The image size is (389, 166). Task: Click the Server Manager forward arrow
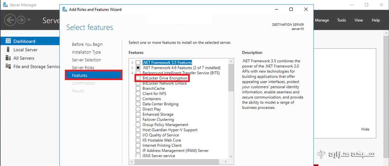(x=21, y=20)
